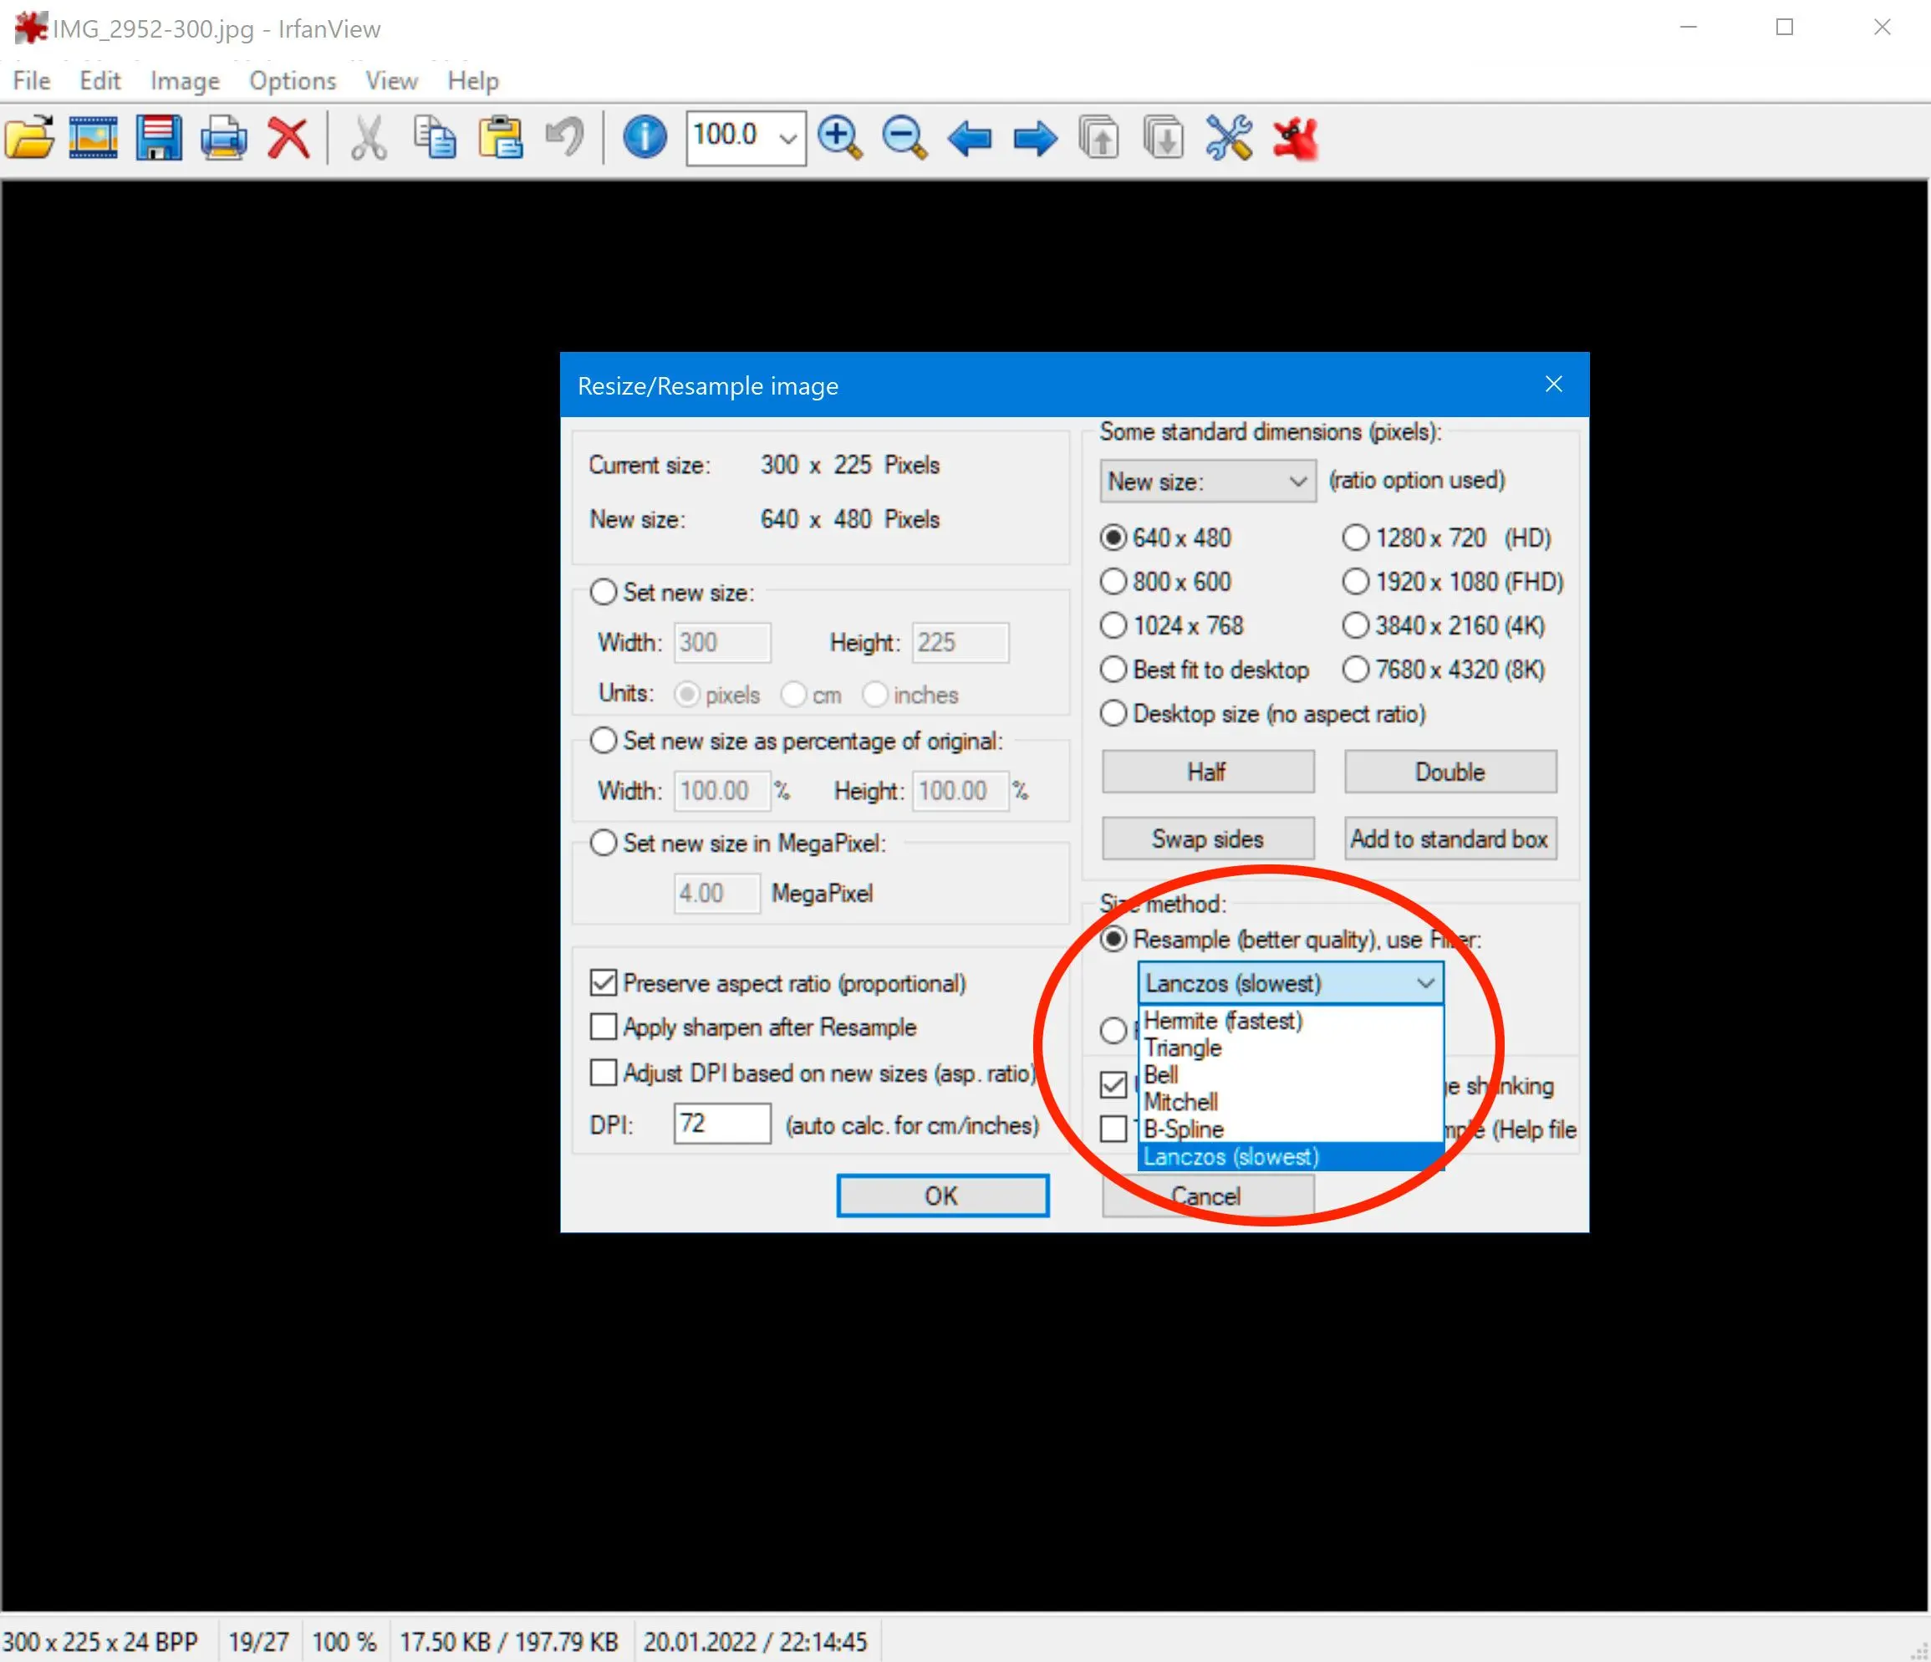Click the Save toolbar icon
The height and width of the screenshot is (1662, 1931).
(160, 135)
